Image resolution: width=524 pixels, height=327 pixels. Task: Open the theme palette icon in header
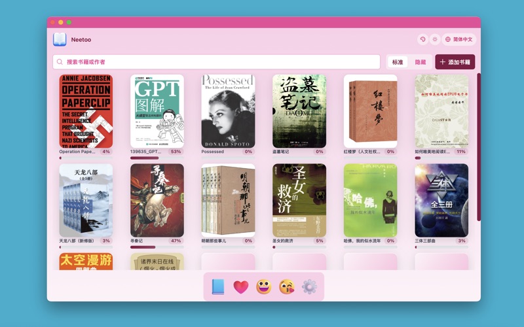click(422, 39)
